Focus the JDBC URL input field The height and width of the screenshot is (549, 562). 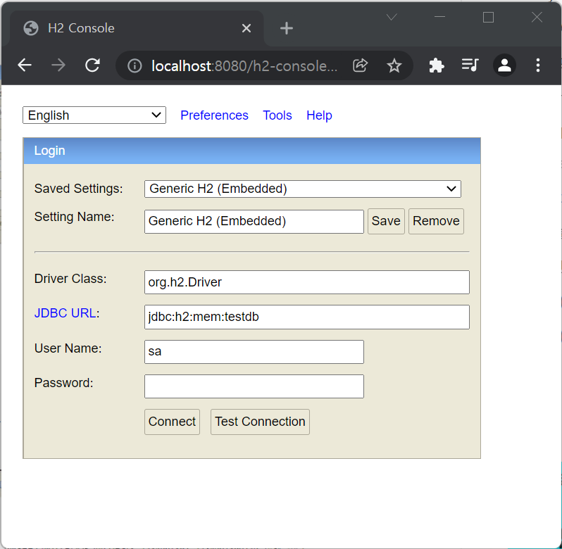(307, 317)
